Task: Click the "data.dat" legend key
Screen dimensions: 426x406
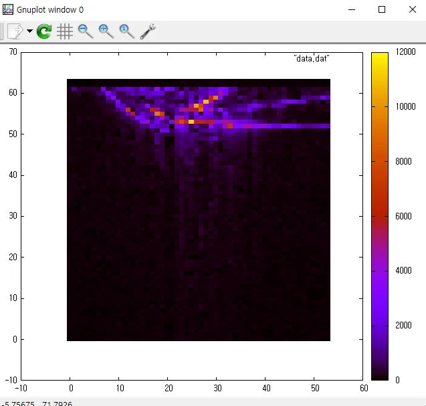Action: pos(312,58)
